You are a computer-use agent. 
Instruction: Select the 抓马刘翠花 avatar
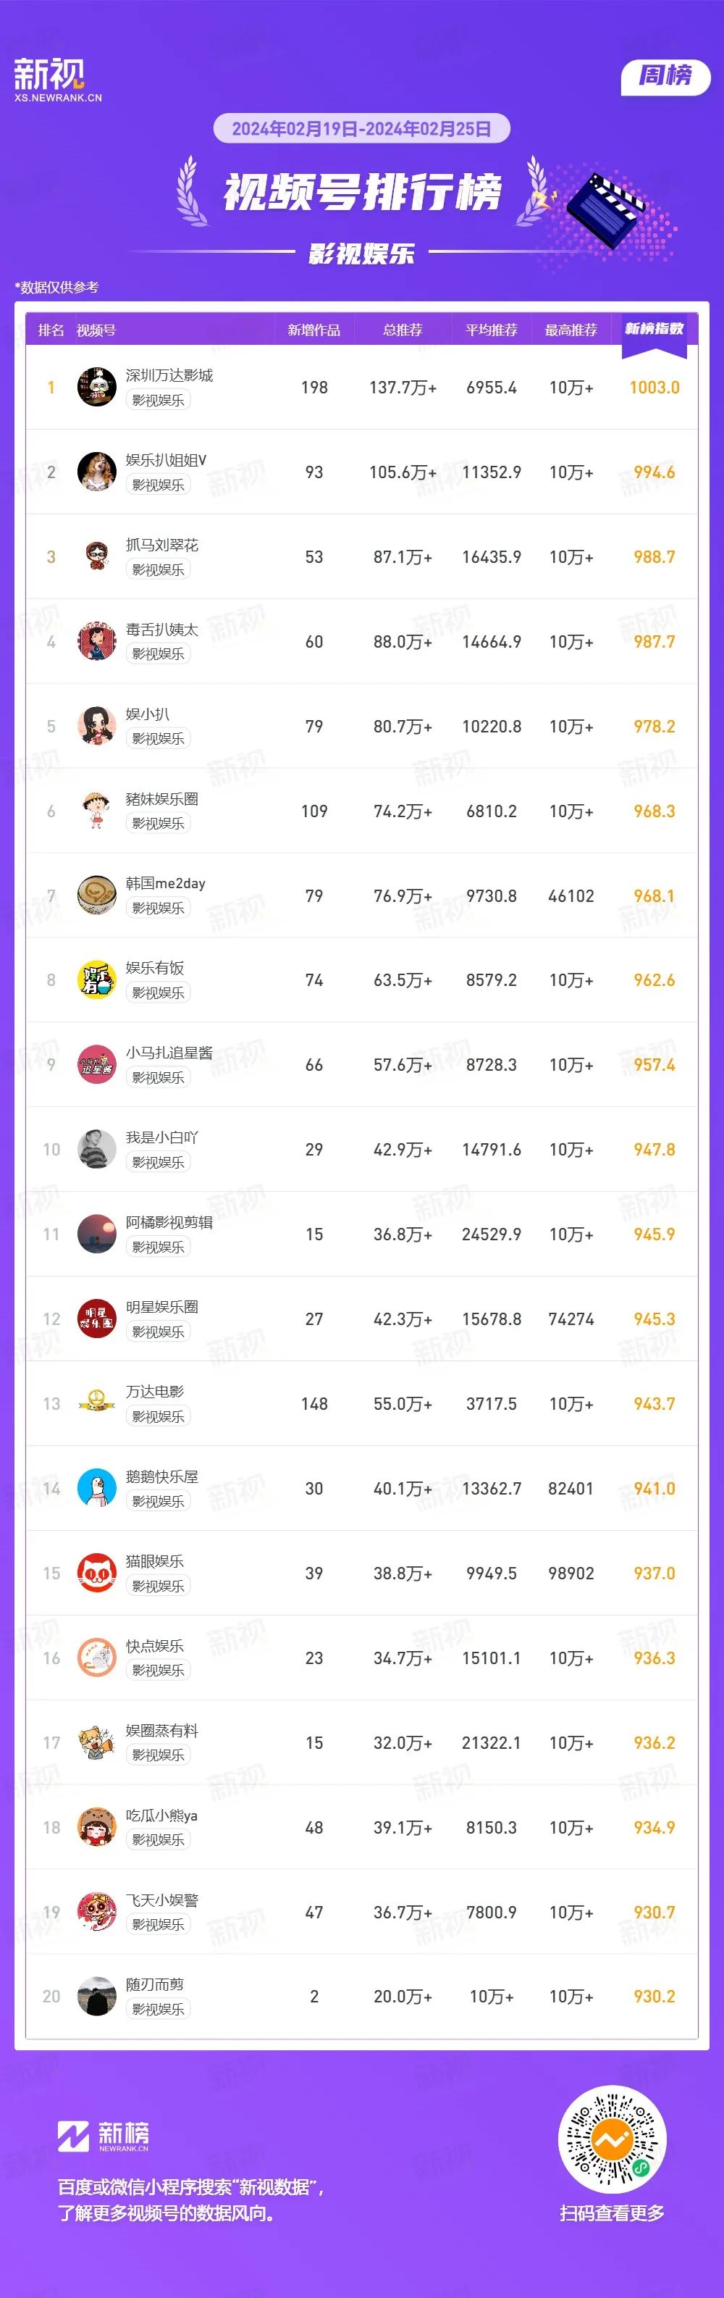tap(96, 556)
